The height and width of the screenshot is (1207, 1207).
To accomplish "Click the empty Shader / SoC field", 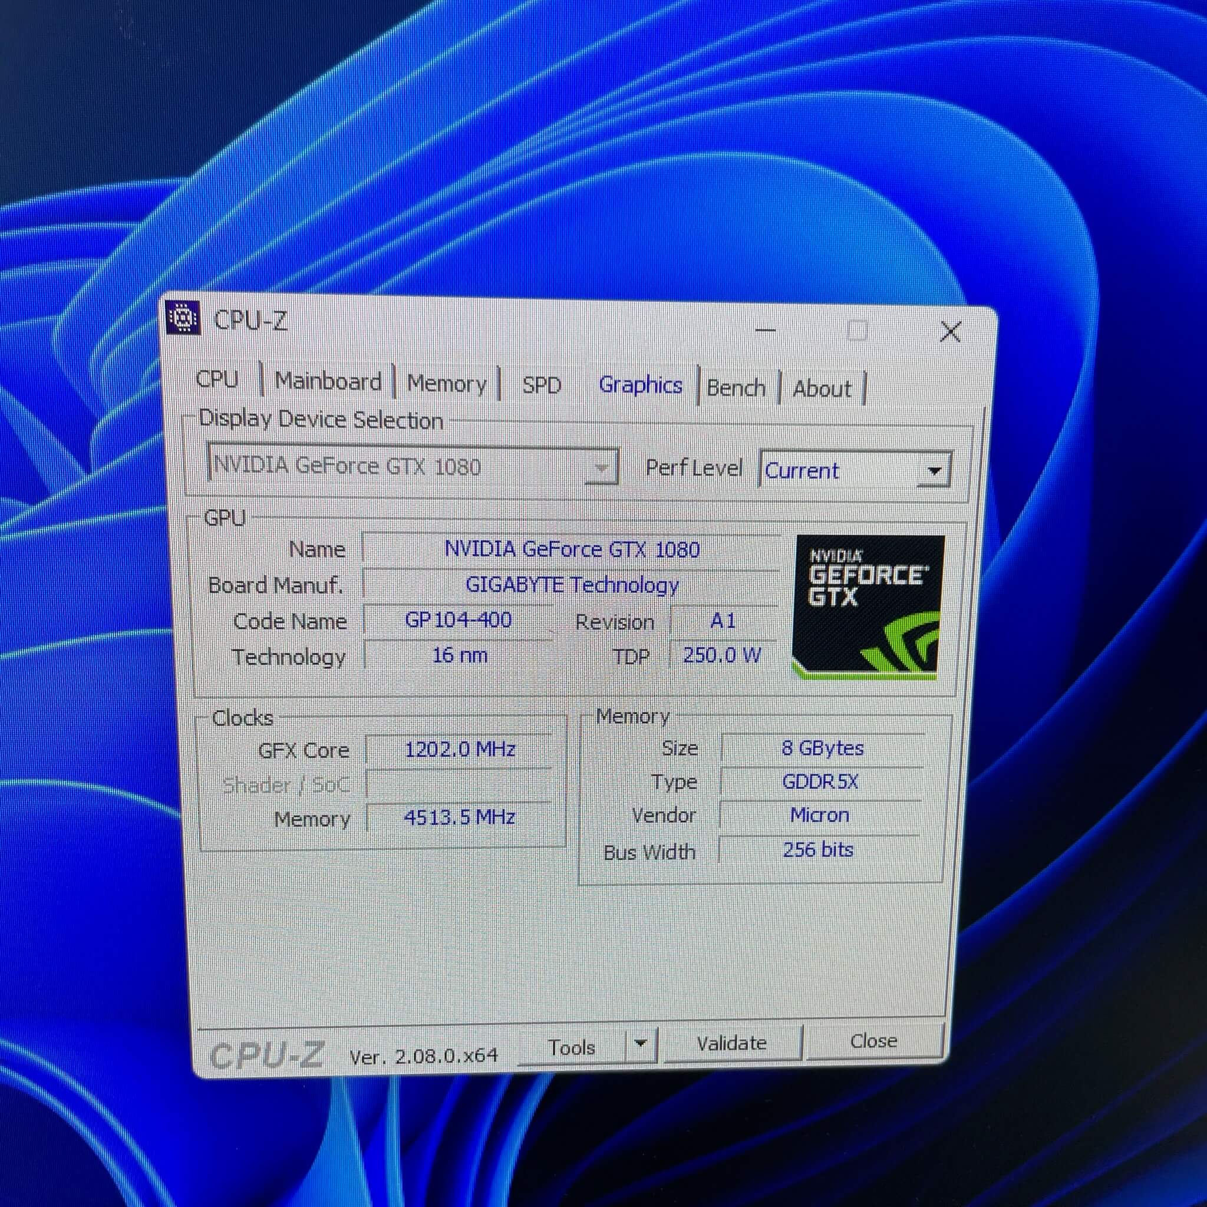I will pos(460,784).
